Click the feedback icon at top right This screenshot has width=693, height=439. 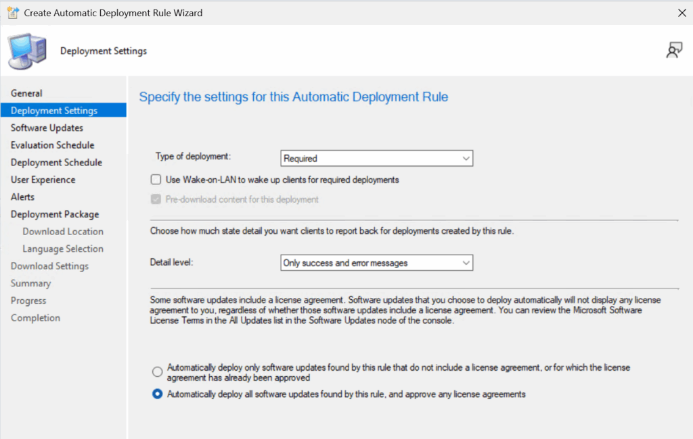[x=673, y=51]
